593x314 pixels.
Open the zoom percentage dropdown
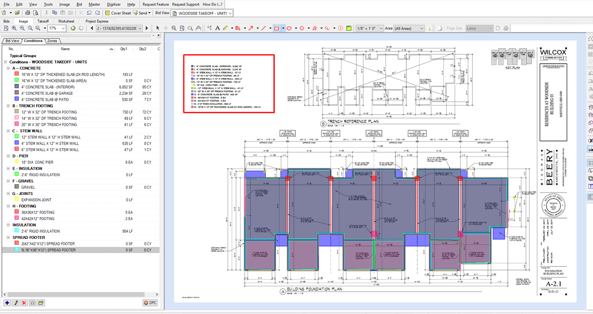pos(64,29)
